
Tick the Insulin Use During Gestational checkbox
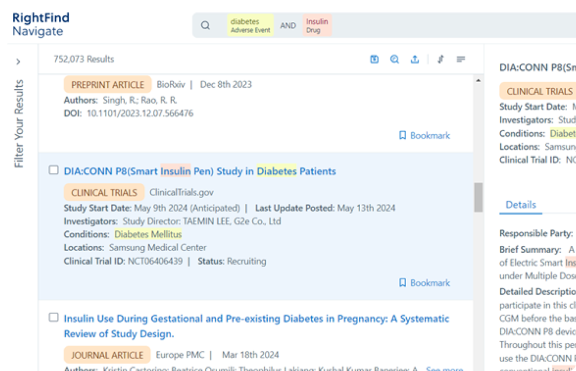tap(53, 318)
